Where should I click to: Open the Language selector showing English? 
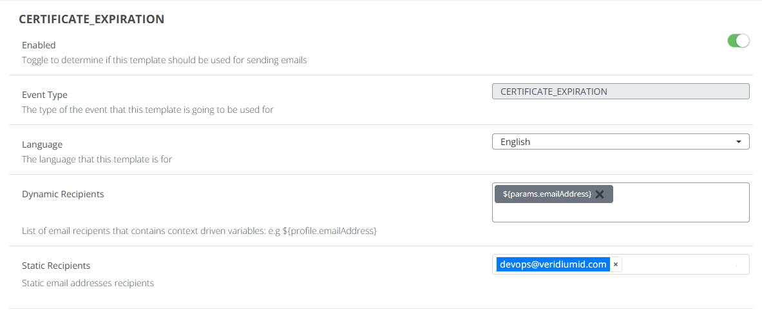pyautogui.click(x=612, y=142)
